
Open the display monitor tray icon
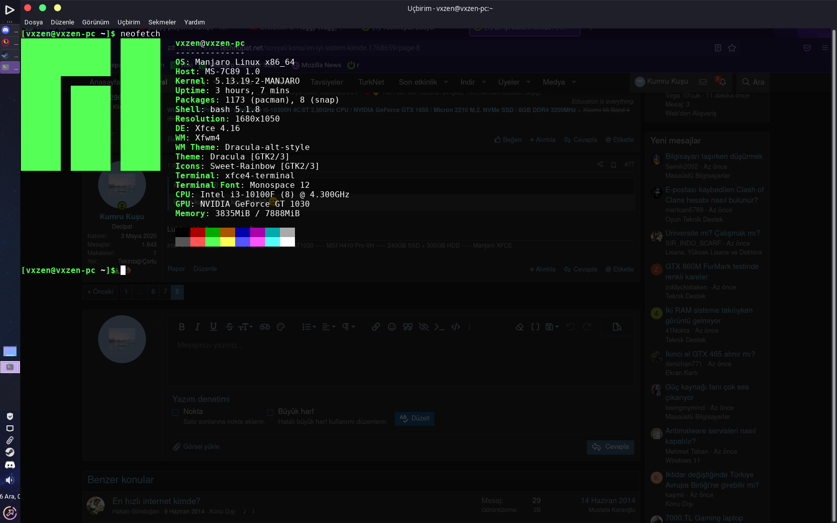click(x=9, y=428)
